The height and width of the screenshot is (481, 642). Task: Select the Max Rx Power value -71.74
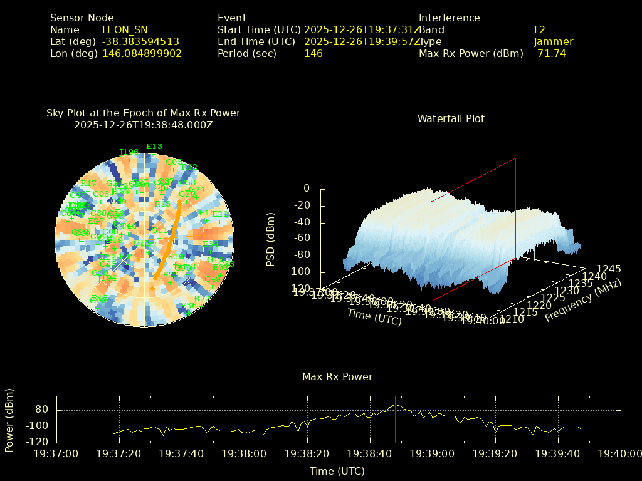click(x=550, y=53)
